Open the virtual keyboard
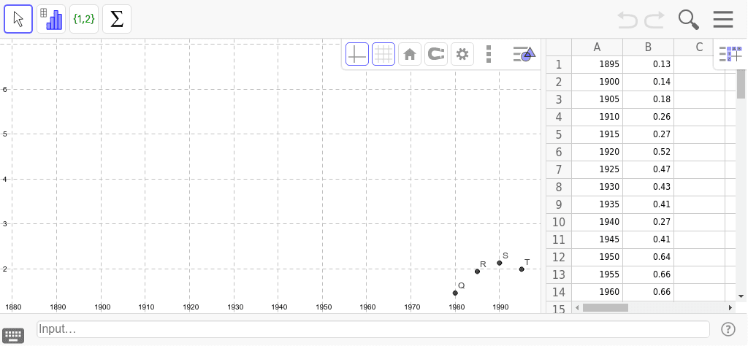This screenshot has width=748, height=346. [13, 336]
